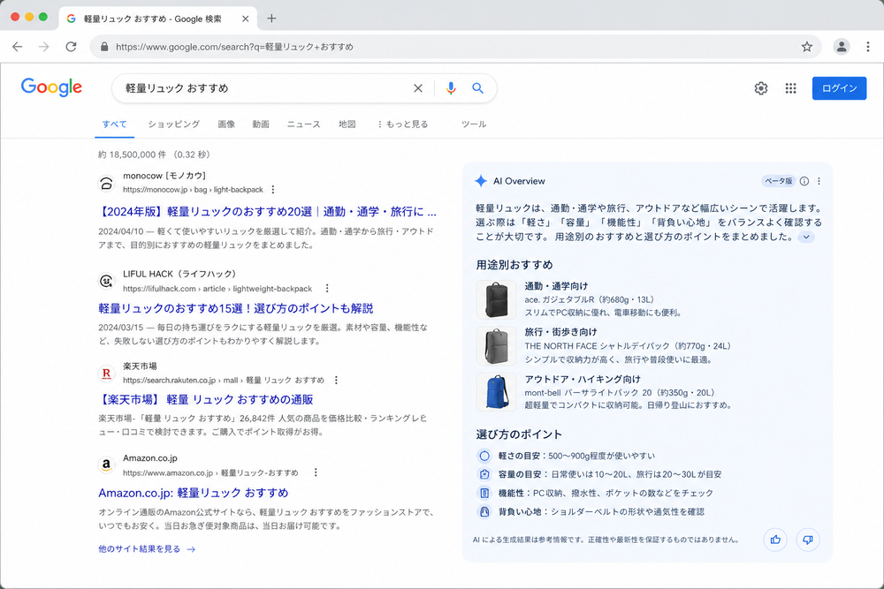
Task: Open the ニュース tab
Action: point(303,124)
